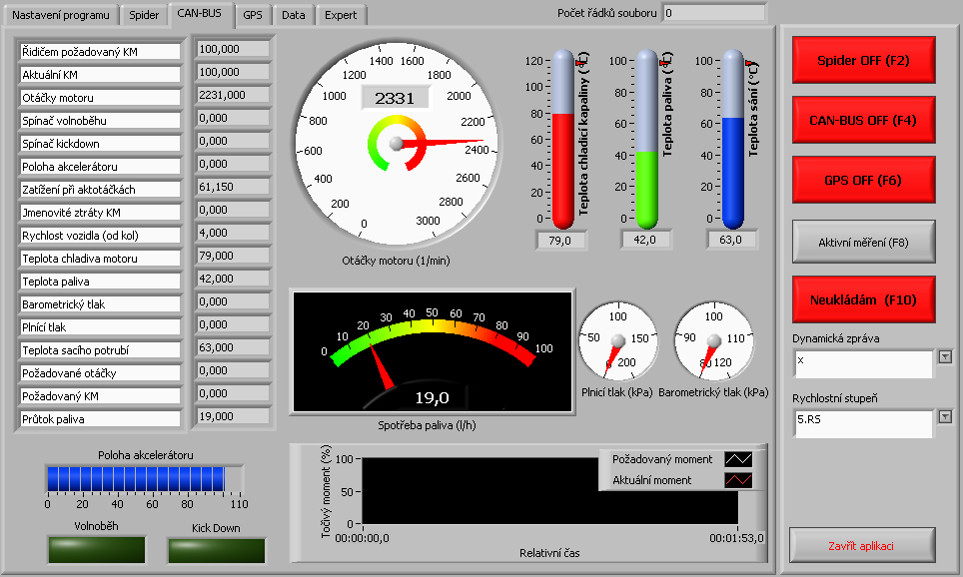
Task: Click the Točivý moment chart plot area
Action: (549, 490)
